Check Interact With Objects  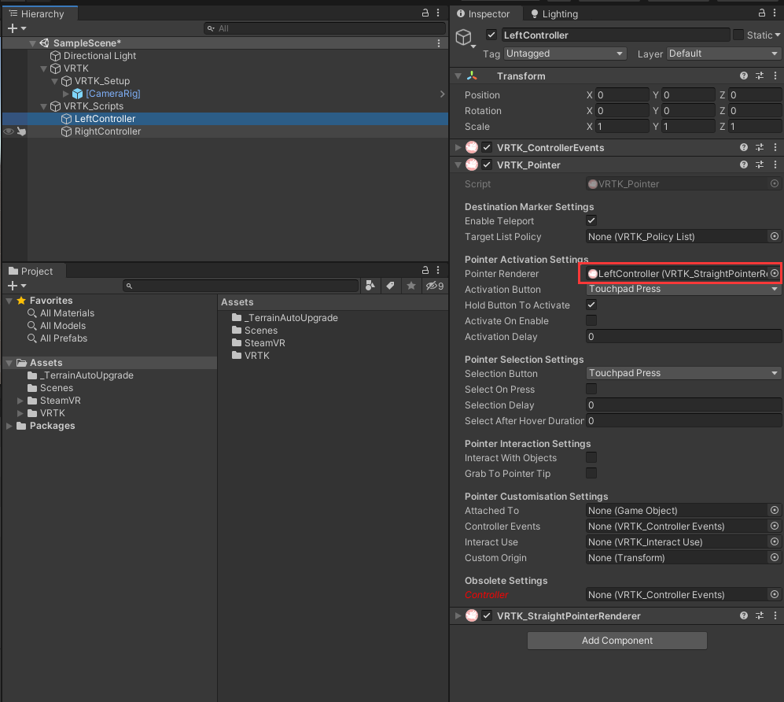click(591, 458)
